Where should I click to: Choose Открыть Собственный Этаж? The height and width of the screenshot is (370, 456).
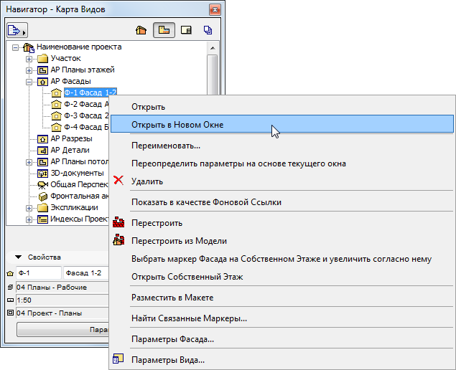click(x=282, y=277)
